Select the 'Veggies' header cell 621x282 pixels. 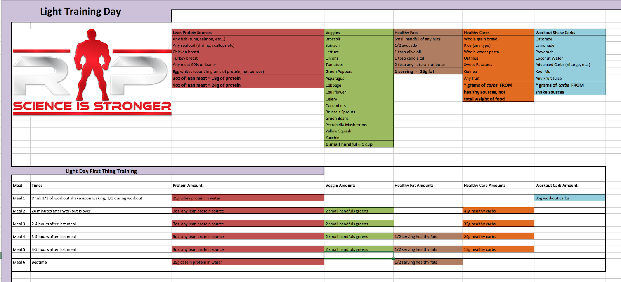(x=359, y=33)
